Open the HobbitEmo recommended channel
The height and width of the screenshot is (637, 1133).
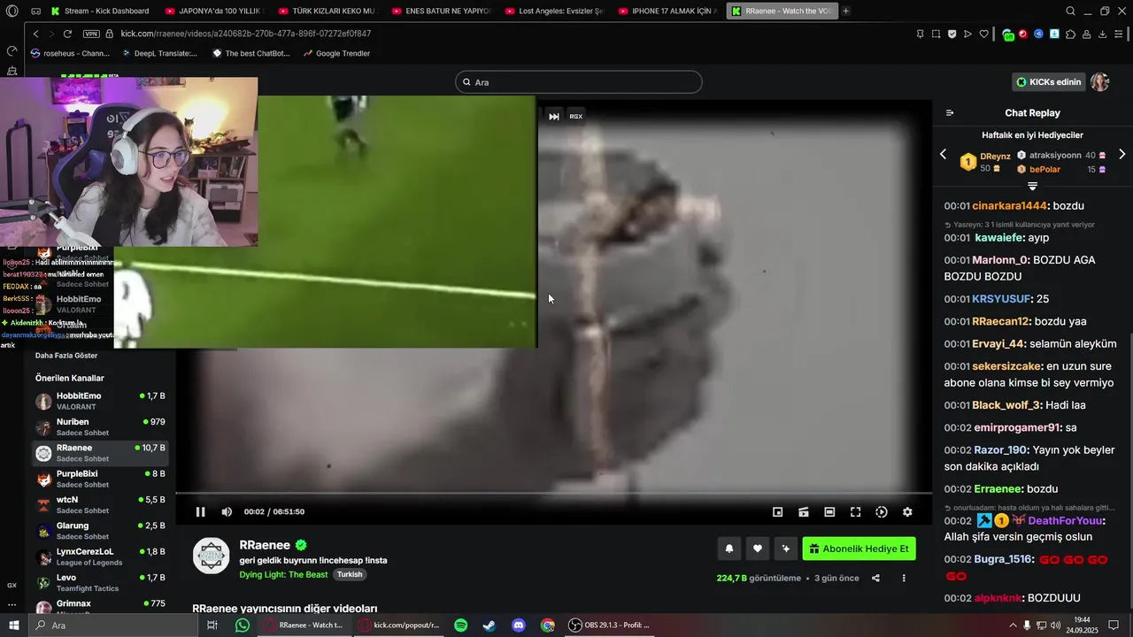pyautogui.click(x=100, y=401)
